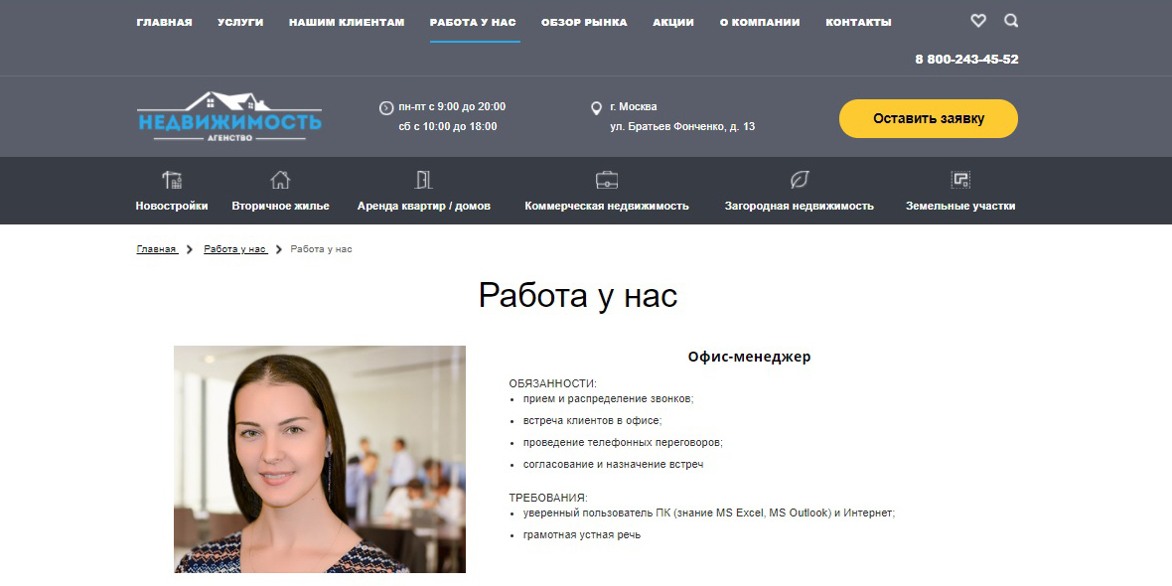Call phone number 8 800-243-45-52
This screenshot has height=586, width=1172.
click(x=966, y=60)
